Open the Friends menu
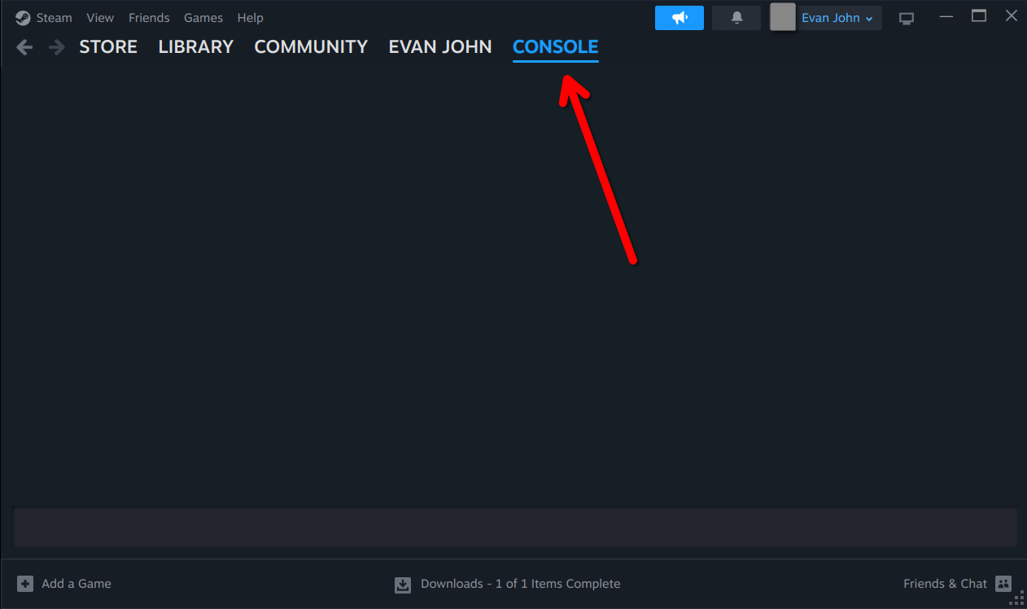This screenshot has height=609, width=1027. [149, 18]
